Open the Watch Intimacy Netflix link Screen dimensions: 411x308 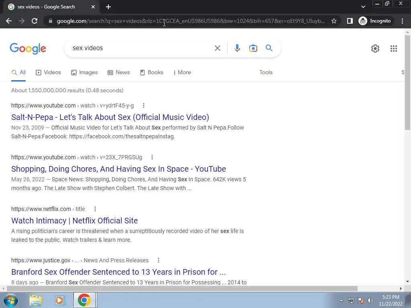(74, 221)
